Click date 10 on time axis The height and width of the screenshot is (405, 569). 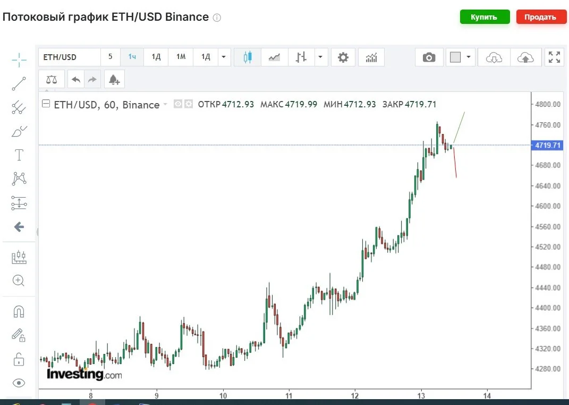(223, 395)
